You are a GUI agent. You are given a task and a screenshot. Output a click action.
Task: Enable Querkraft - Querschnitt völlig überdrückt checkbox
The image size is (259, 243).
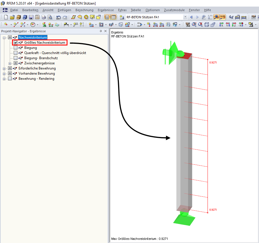click(15, 53)
